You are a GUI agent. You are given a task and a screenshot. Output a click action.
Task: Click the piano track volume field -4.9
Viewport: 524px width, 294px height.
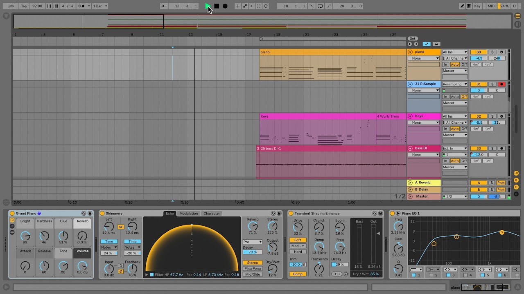479,58
